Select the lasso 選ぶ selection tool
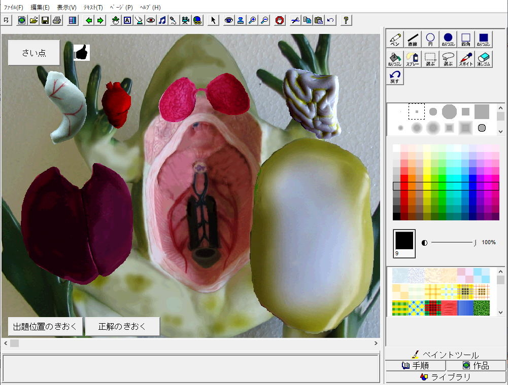The image size is (508, 385). point(448,59)
